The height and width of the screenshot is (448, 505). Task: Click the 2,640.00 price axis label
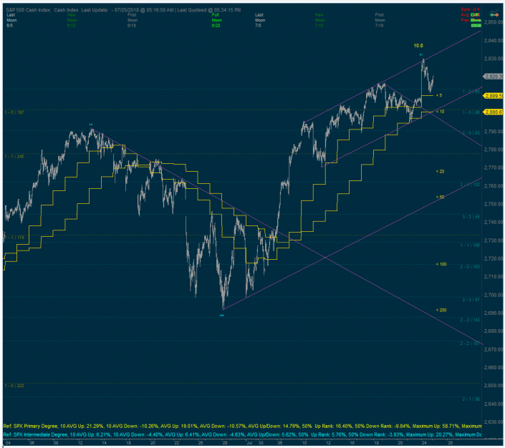(x=493, y=404)
